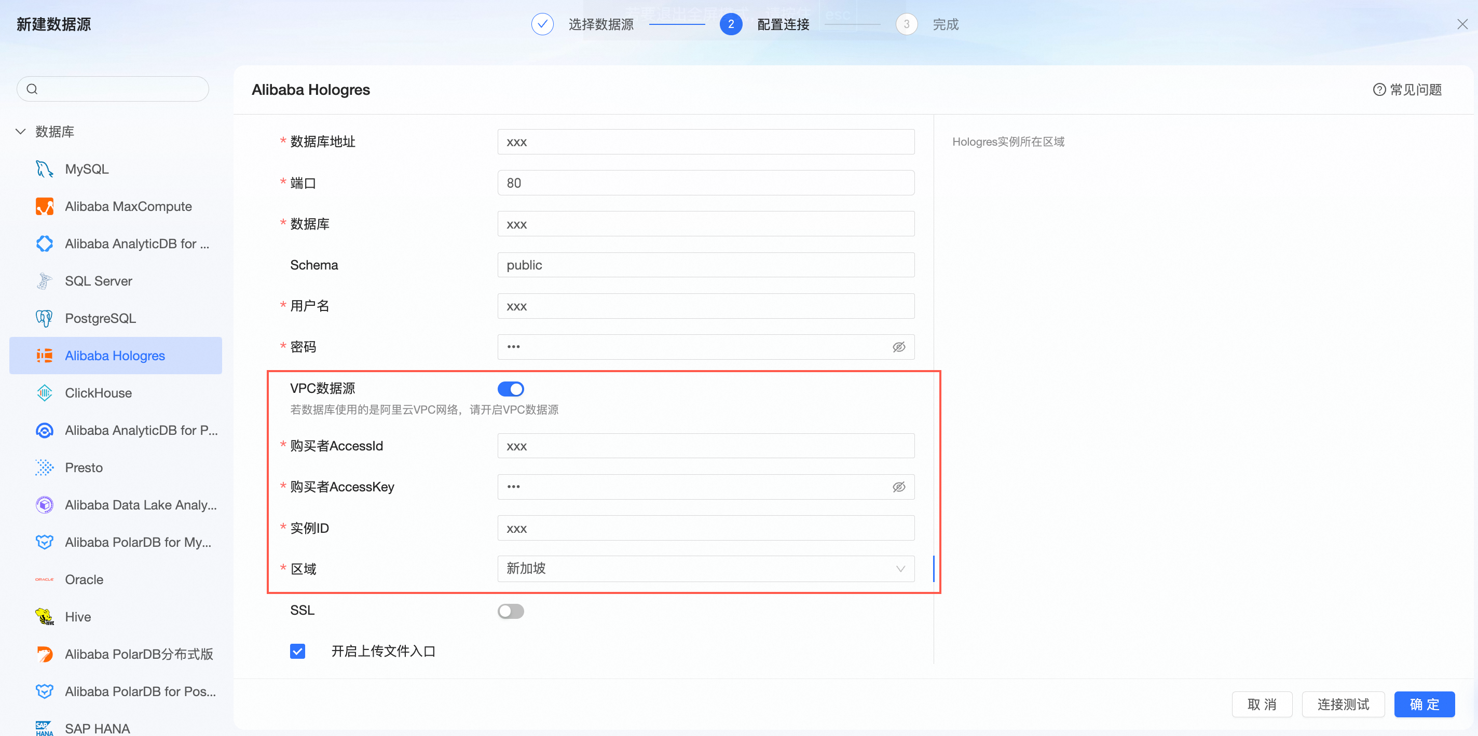Select Oracle data source

pyautogui.click(x=115, y=579)
